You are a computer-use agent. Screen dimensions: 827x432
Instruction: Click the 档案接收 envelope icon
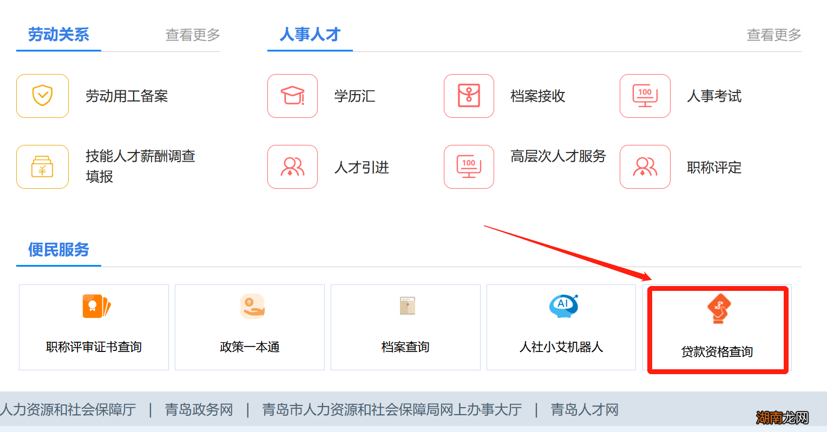(x=469, y=96)
